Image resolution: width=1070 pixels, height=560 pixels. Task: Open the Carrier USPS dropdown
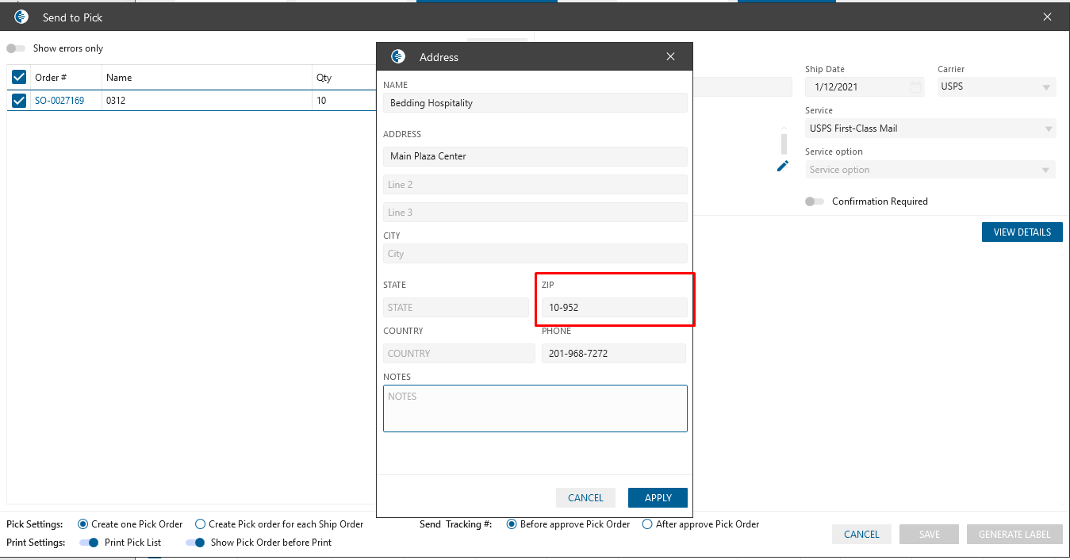click(x=996, y=86)
